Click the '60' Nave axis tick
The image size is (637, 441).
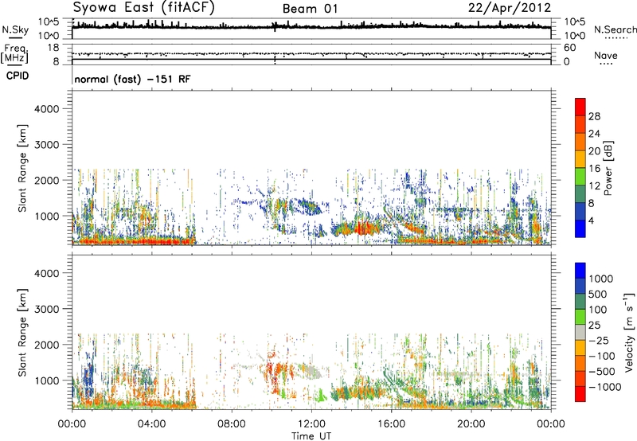tap(570, 48)
